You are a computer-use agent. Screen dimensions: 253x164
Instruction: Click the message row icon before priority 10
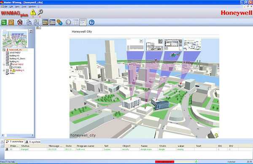[7, 149]
